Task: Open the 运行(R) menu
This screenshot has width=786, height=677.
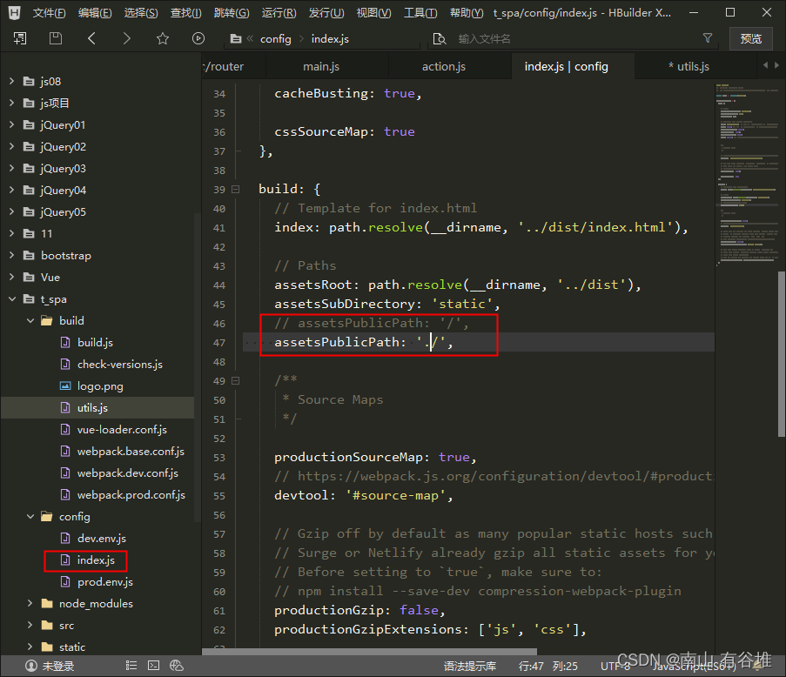Action: click(279, 13)
